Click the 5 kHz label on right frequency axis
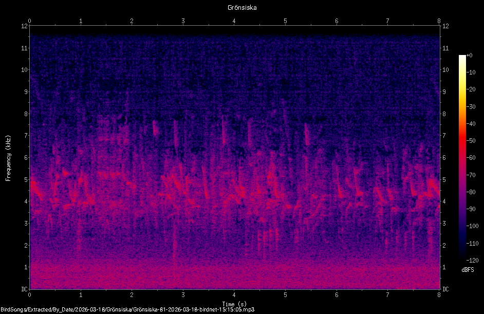The width and height of the screenshot is (484, 314). tap(444, 179)
